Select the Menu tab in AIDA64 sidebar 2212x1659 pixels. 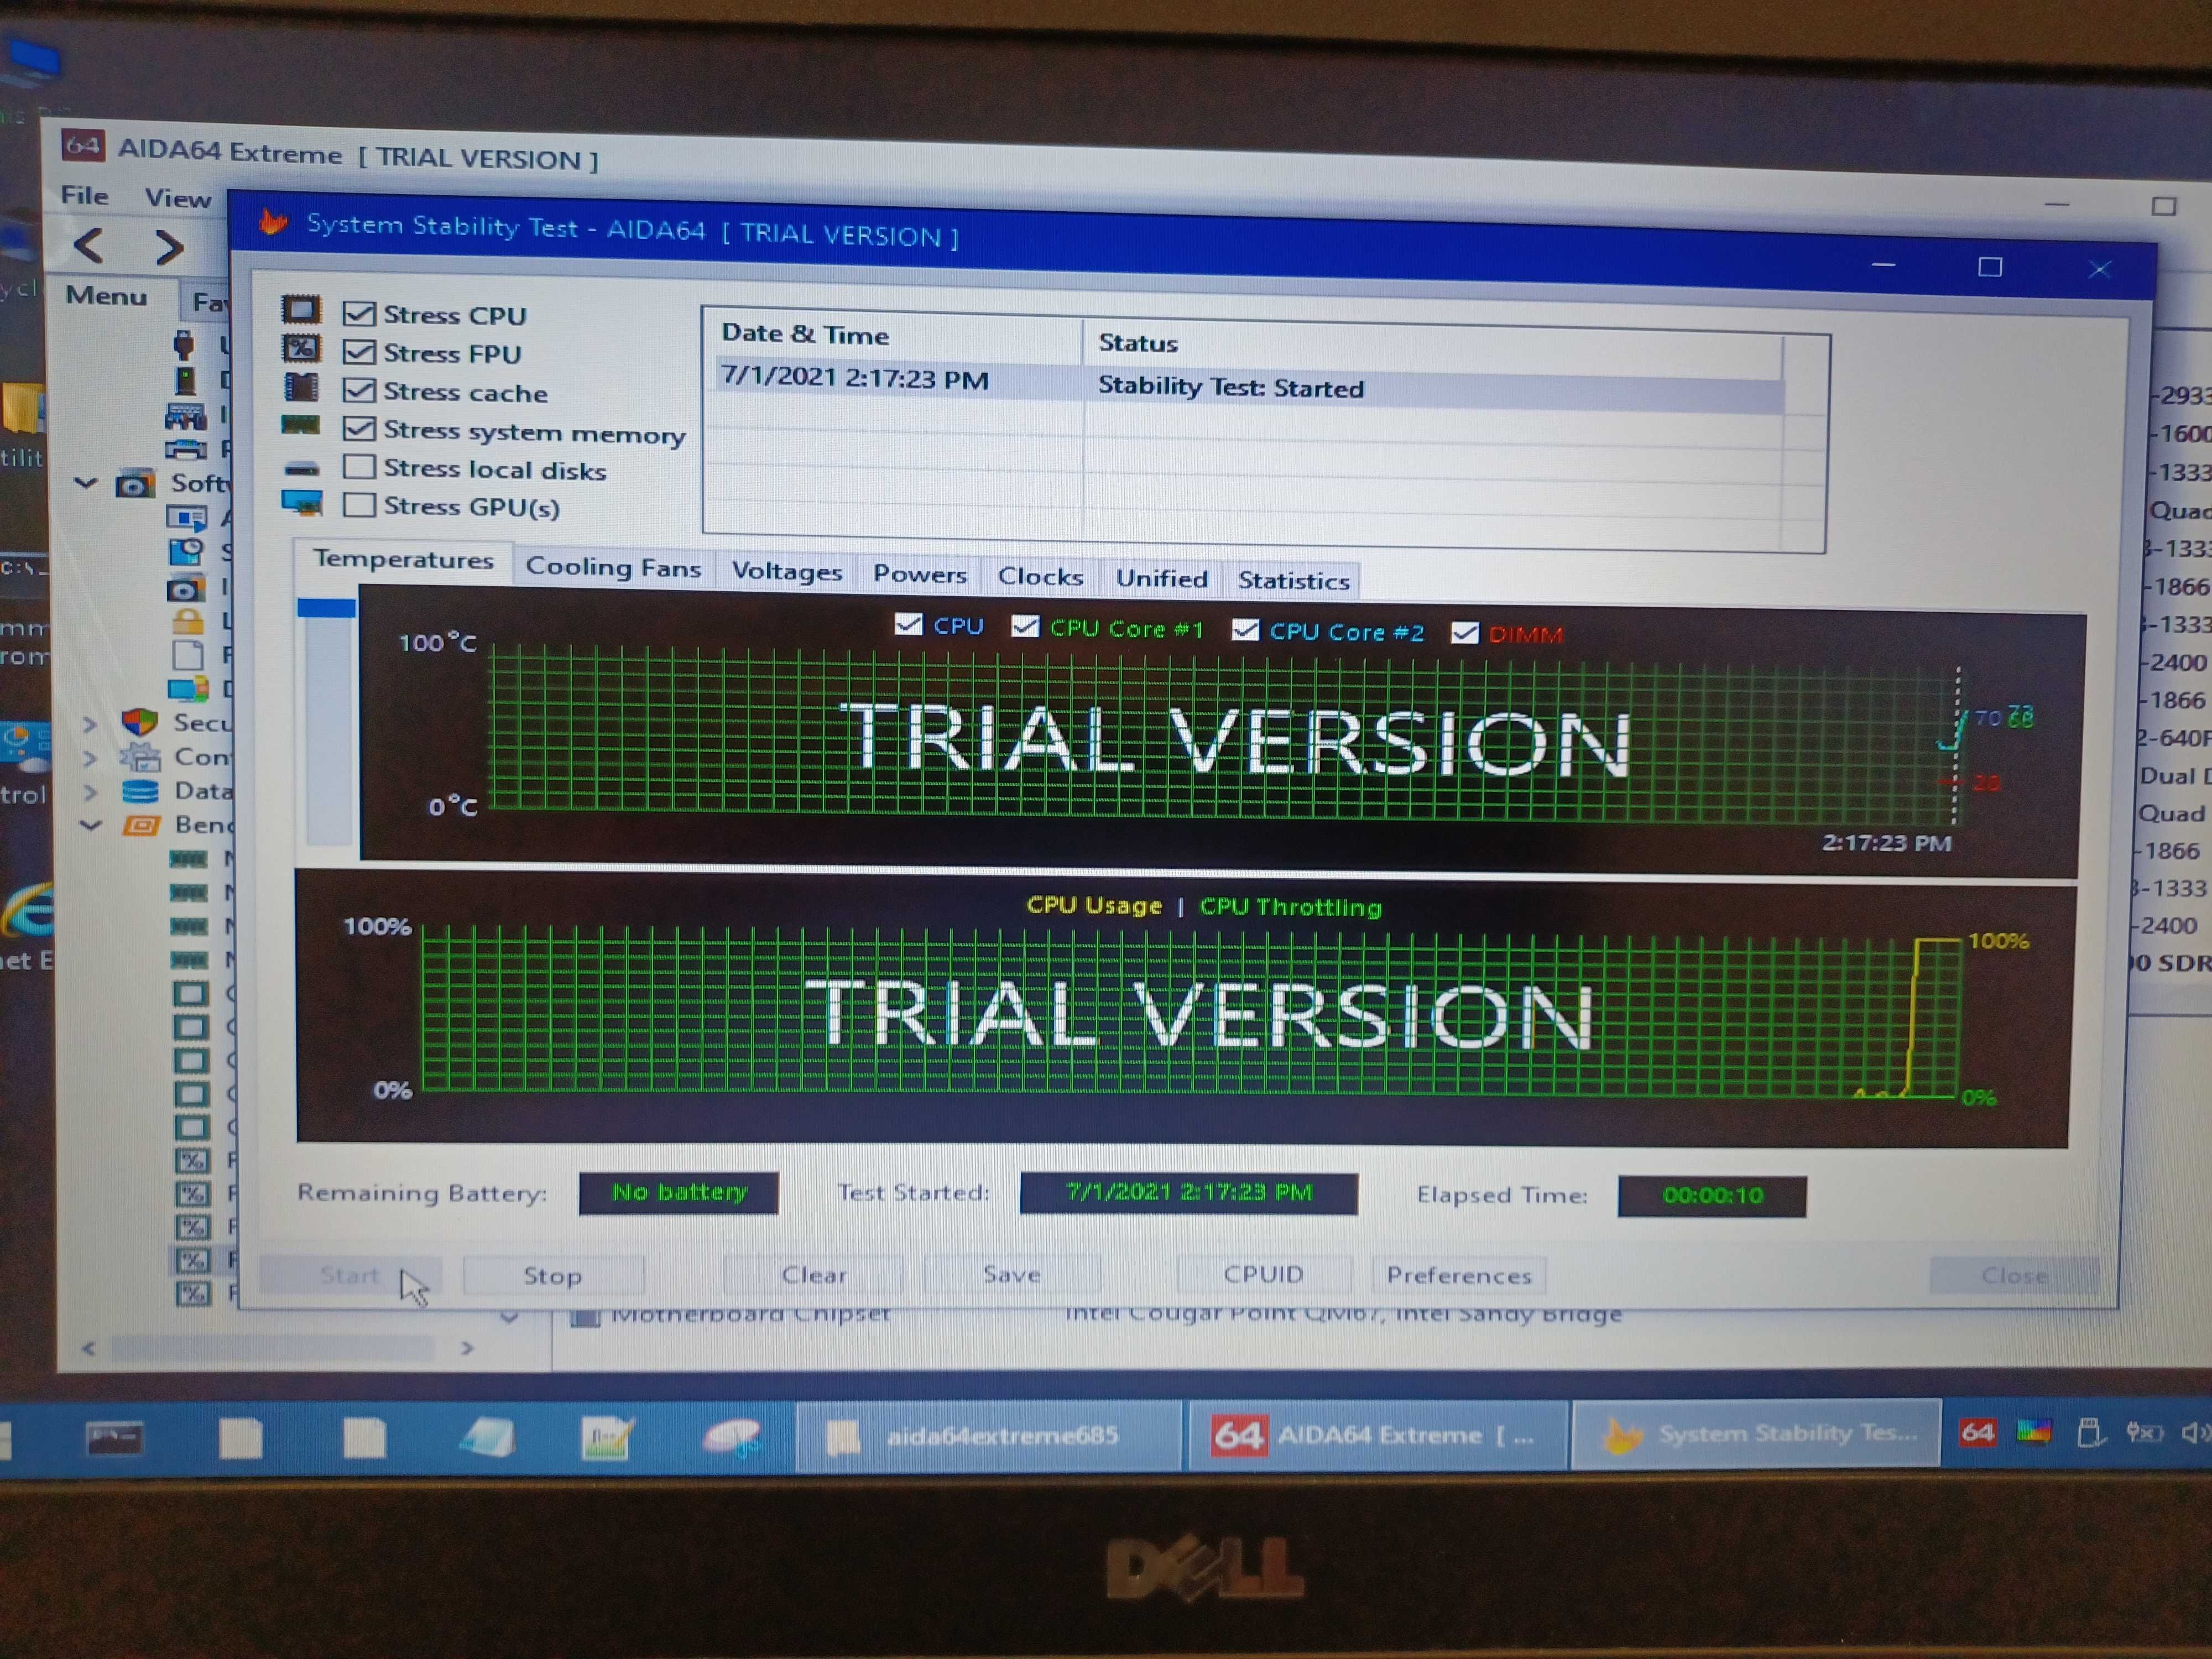pyautogui.click(x=106, y=296)
